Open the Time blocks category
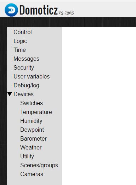The width and height of the screenshot is (136, 185). click(19, 50)
